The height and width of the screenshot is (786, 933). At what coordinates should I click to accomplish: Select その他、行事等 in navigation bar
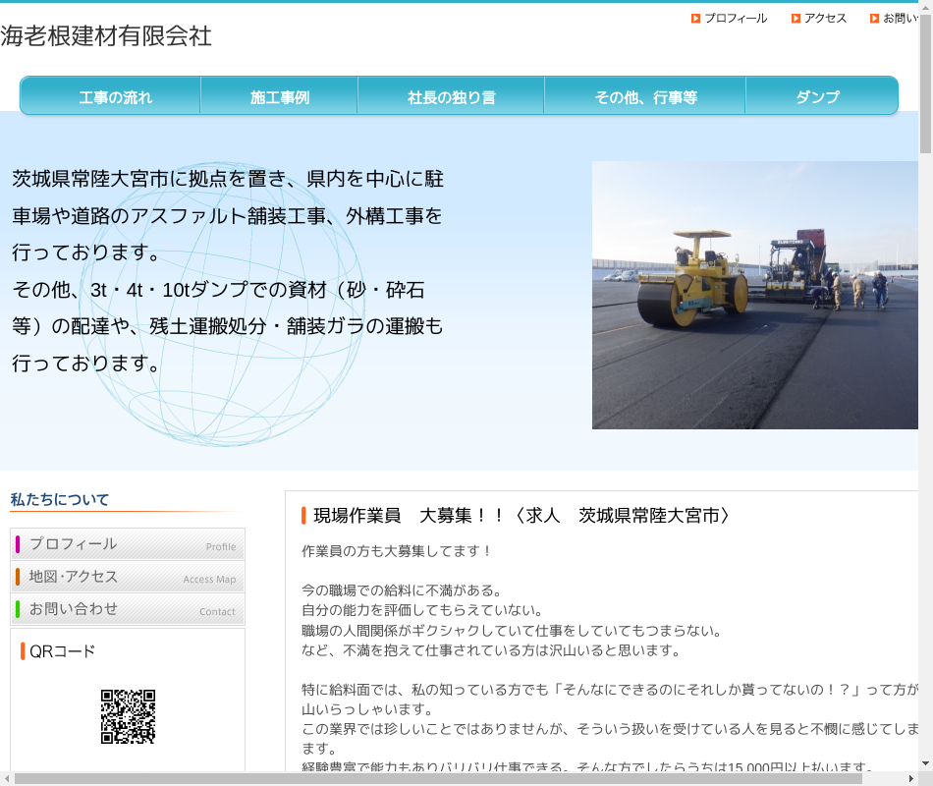tap(644, 97)
